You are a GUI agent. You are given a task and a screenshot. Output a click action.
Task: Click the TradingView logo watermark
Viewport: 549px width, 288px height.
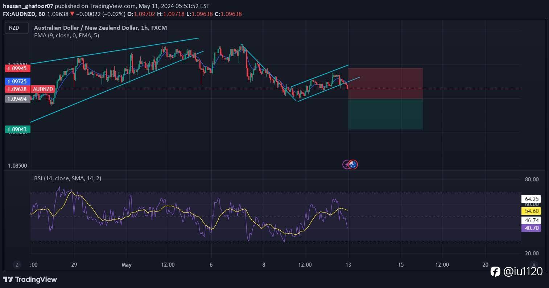30,279
